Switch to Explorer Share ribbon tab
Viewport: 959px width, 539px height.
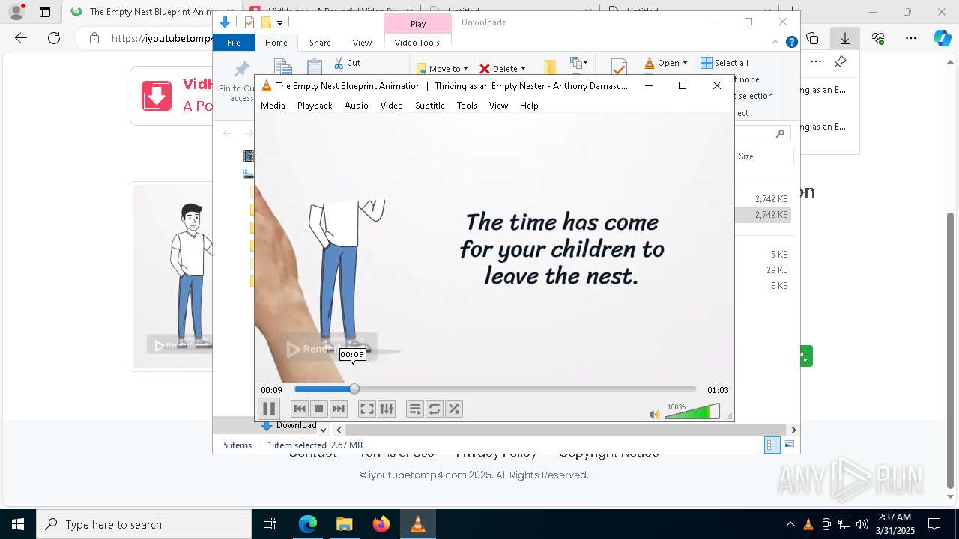(320, 43)
